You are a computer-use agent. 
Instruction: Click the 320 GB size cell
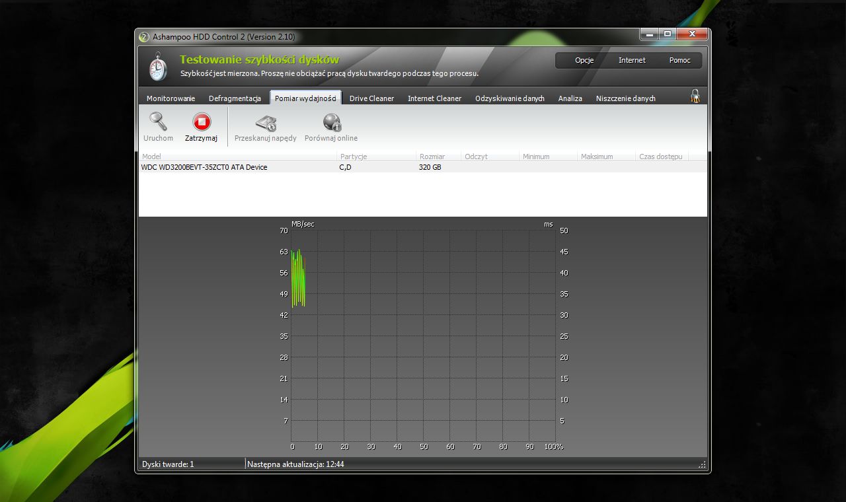pos(430,167)
